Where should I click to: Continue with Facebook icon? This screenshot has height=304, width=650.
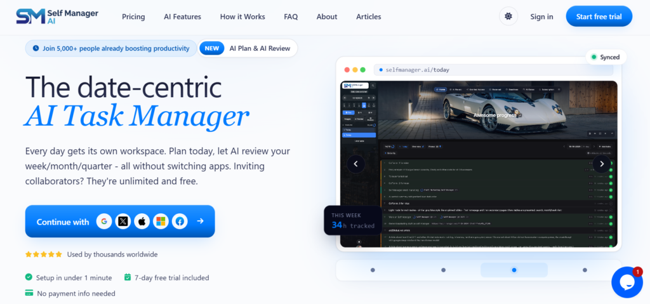[180, 221]
